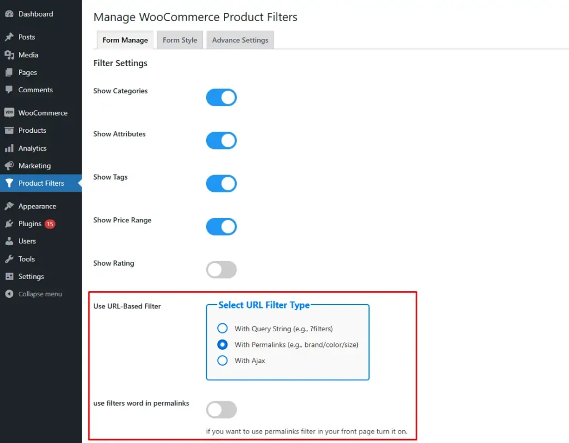Click the Tools wrench icon
Image resolution: width=569 pixels, height=443 pixels.
[9, 259]
